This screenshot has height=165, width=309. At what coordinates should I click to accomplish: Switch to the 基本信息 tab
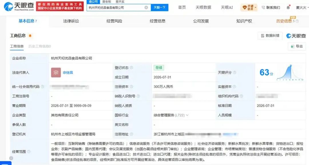coord(27,21)
